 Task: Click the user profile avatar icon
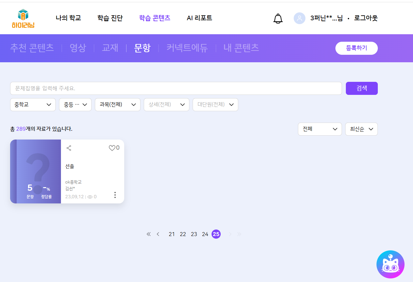pyautogui.click(x=299, y=18)
